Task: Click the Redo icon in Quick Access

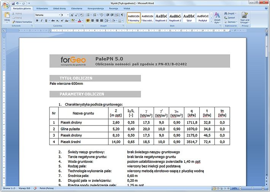Action: pos(24,3)
